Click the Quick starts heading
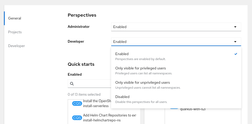Screen dimensions: 252x124 point(81,64)
